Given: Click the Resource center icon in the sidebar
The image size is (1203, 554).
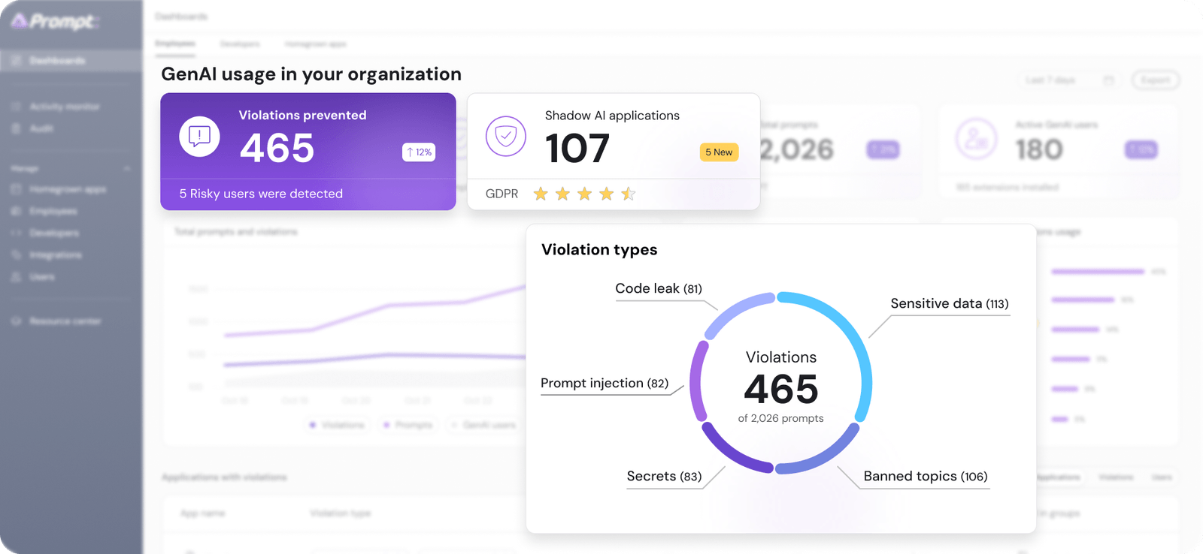Looking at the screenshot, I should pyautogui.click(x=16, y=321).
